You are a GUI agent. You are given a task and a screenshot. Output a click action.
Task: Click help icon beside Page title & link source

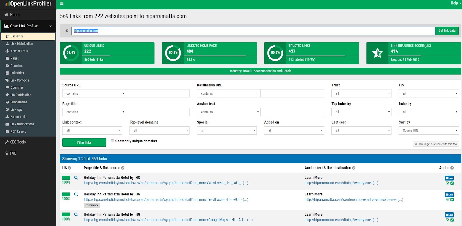123,168
